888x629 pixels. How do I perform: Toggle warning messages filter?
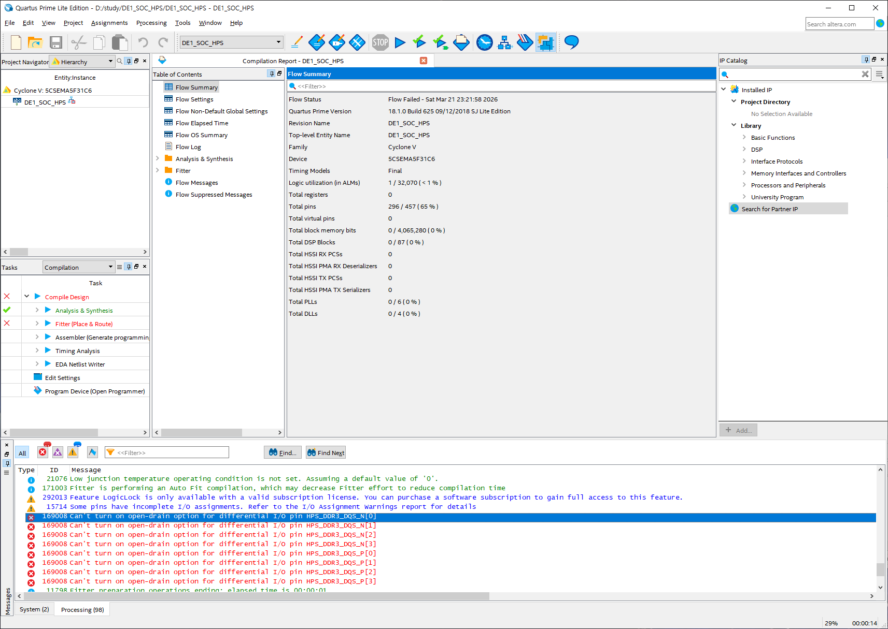tap(73, 452)
